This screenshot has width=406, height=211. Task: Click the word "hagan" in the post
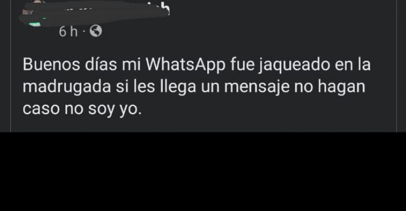point(342,87)
